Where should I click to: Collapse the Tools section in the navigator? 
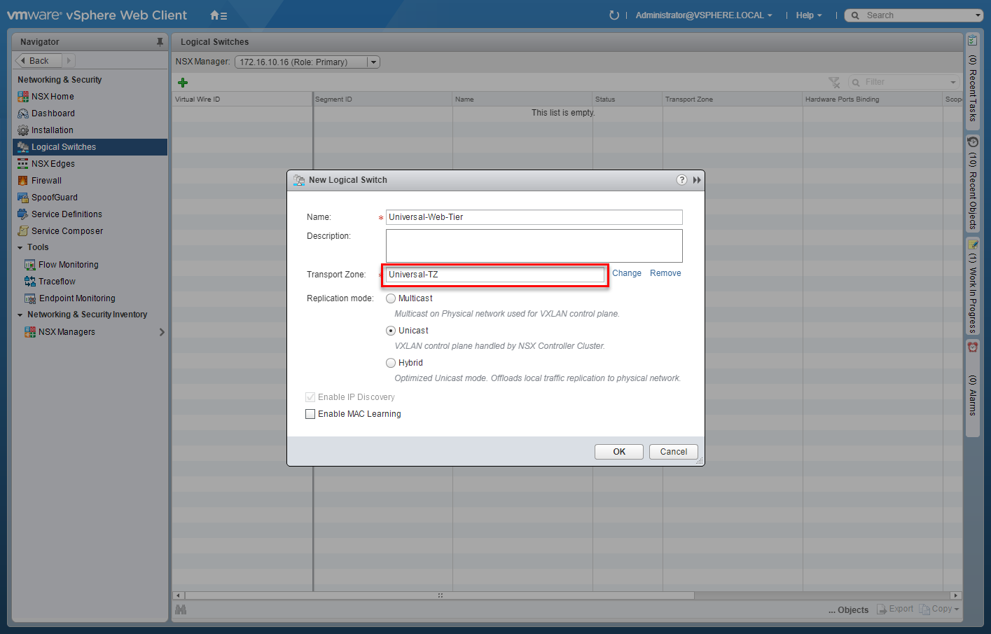click(x=20, y=248)
